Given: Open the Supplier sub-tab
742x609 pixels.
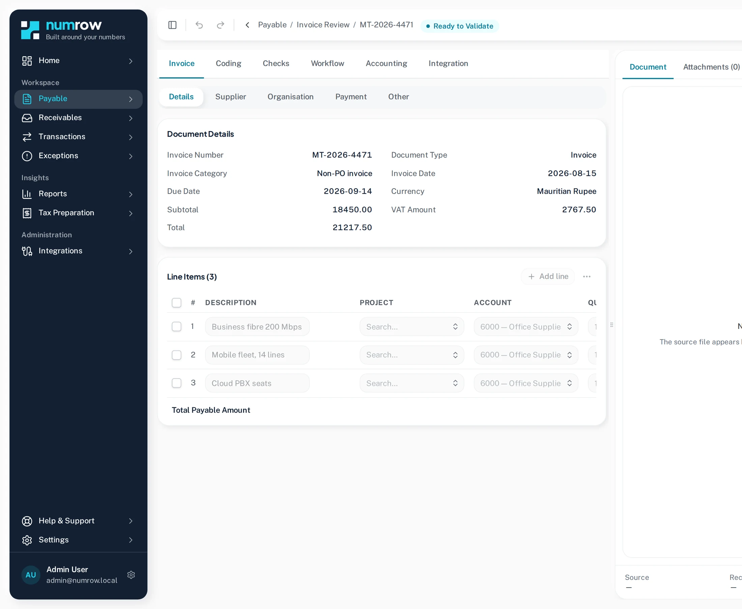Looking at the screenshot, I should (230, 97).
